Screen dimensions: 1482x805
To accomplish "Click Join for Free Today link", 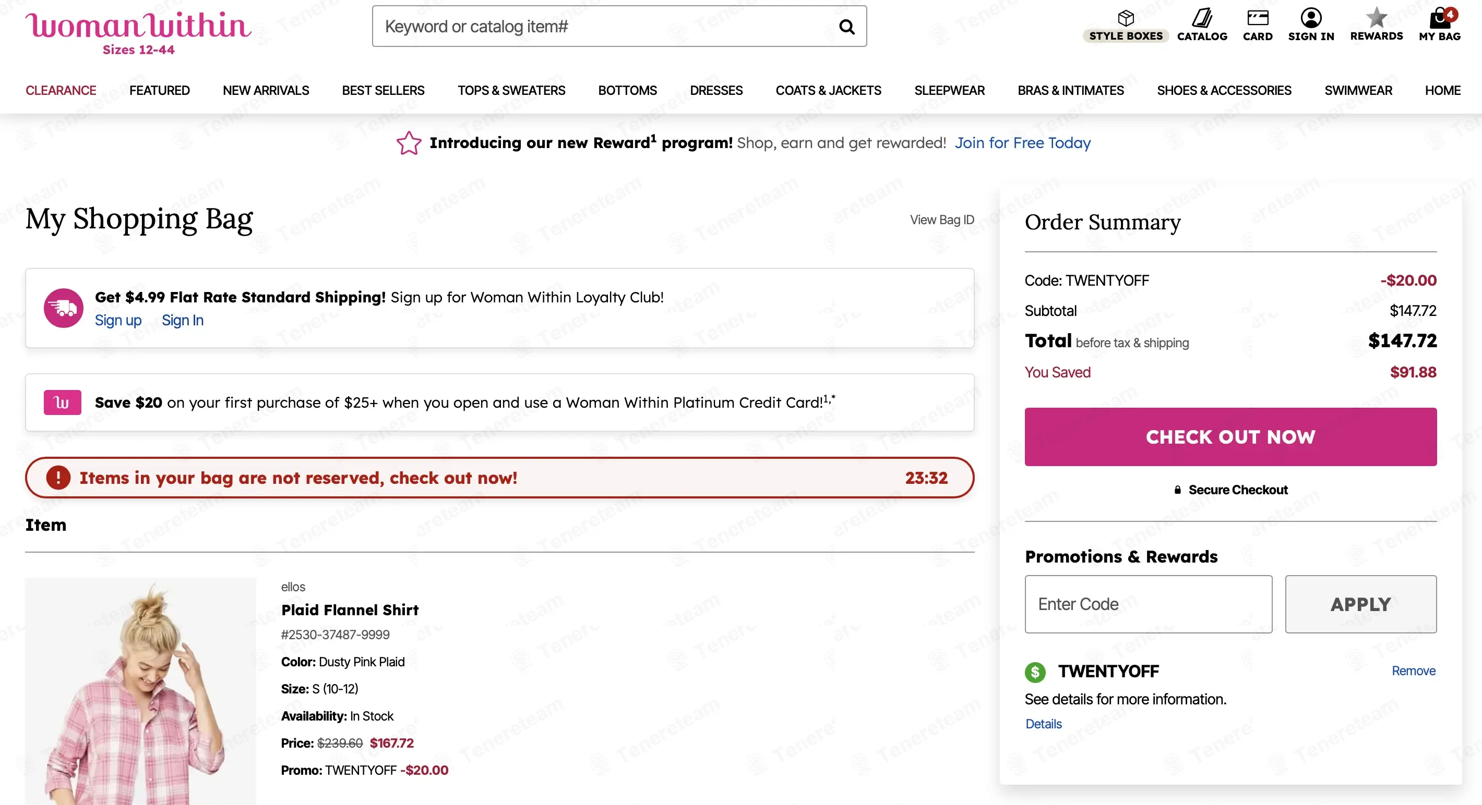I will (1022, 143).
